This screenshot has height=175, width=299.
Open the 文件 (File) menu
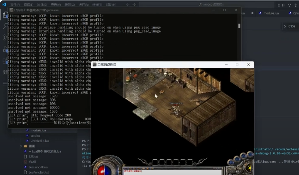pos(15,5)
